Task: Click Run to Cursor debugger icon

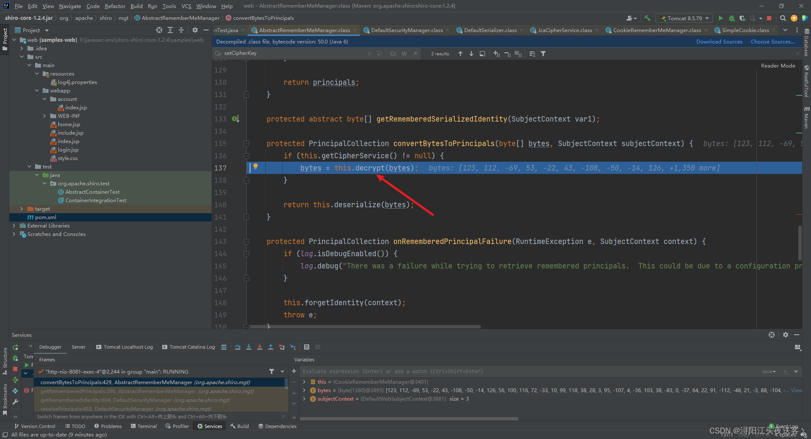Action: 293,347
